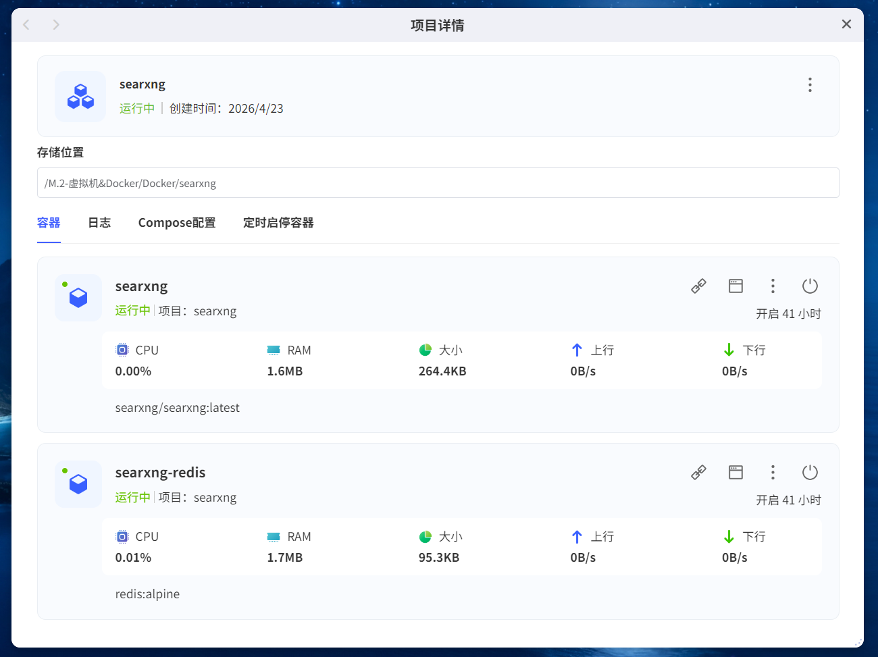Click the 项目详情 window title
The width and height of the screenshot is (878, 657).
coord(438,26)
